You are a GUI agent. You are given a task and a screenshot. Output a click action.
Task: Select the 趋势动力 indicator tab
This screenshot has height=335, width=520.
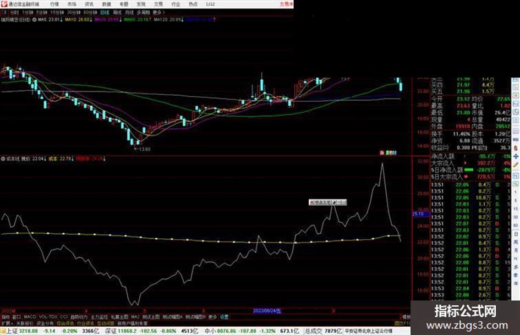coord(79,317)
